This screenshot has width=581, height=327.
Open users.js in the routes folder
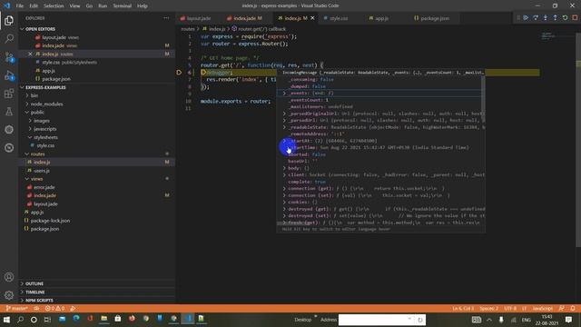click(x=42, y=171)
